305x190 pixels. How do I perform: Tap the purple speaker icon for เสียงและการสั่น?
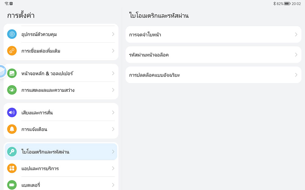[12, 112]
